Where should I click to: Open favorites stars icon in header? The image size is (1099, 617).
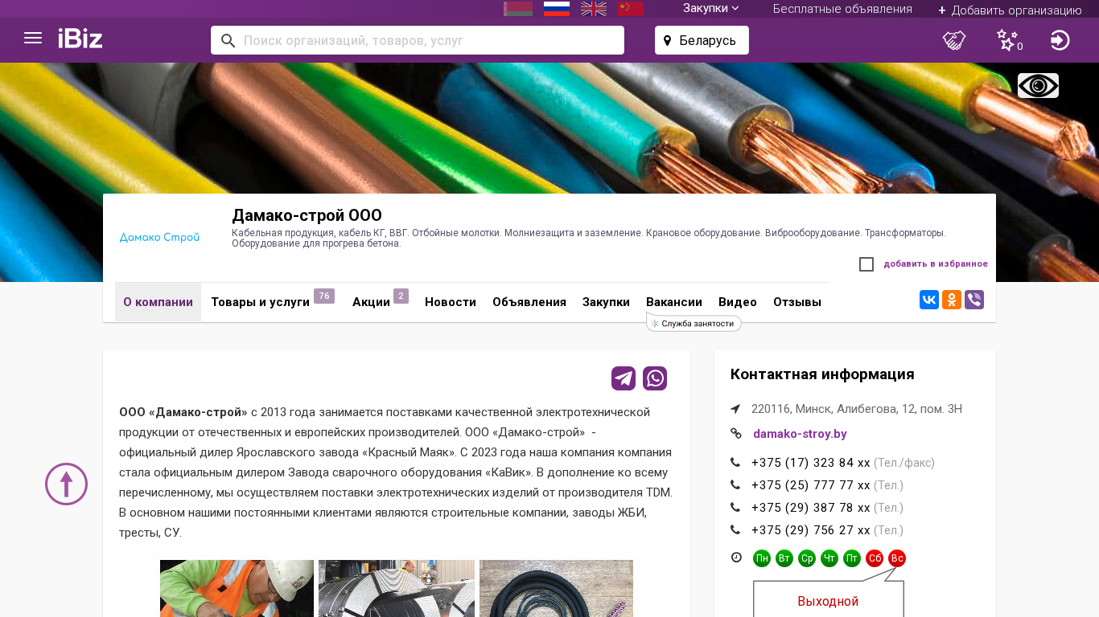[1007, 40]
